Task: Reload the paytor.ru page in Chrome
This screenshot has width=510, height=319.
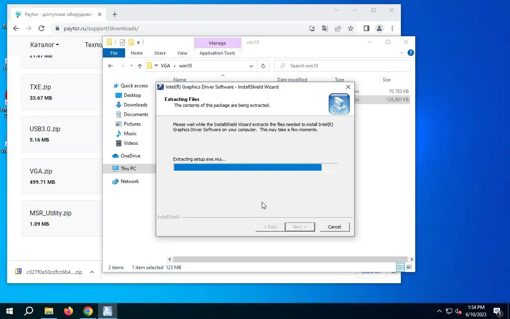Action: pos(41,28)
